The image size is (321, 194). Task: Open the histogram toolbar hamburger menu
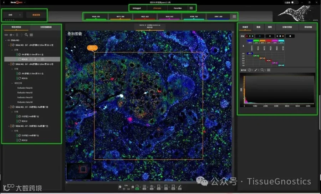point(269,70)
